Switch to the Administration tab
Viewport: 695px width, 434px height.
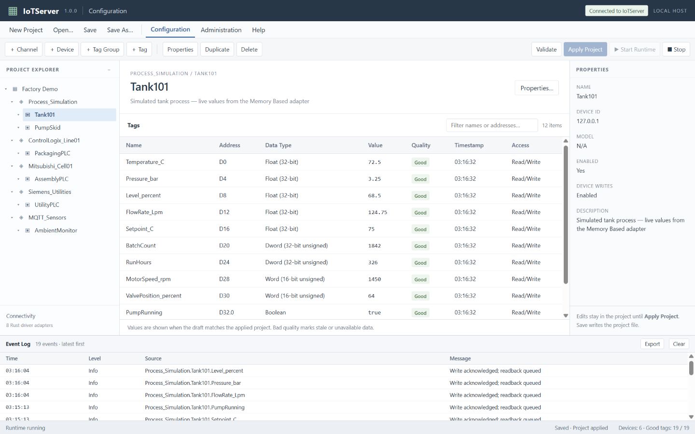coord(221,30)
